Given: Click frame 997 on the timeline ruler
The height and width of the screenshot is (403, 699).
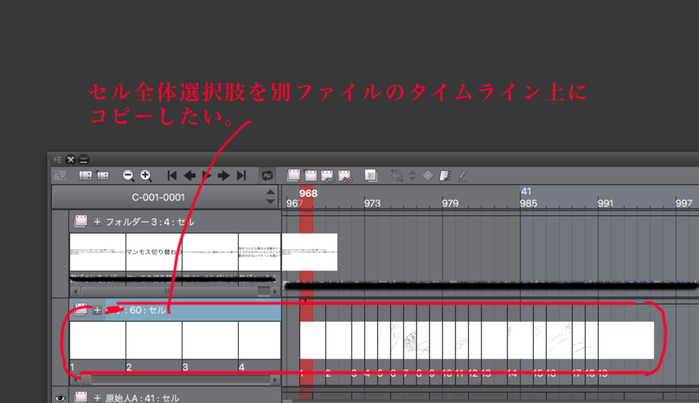Looking at the screenshot, I should click(x=684, y=204).
